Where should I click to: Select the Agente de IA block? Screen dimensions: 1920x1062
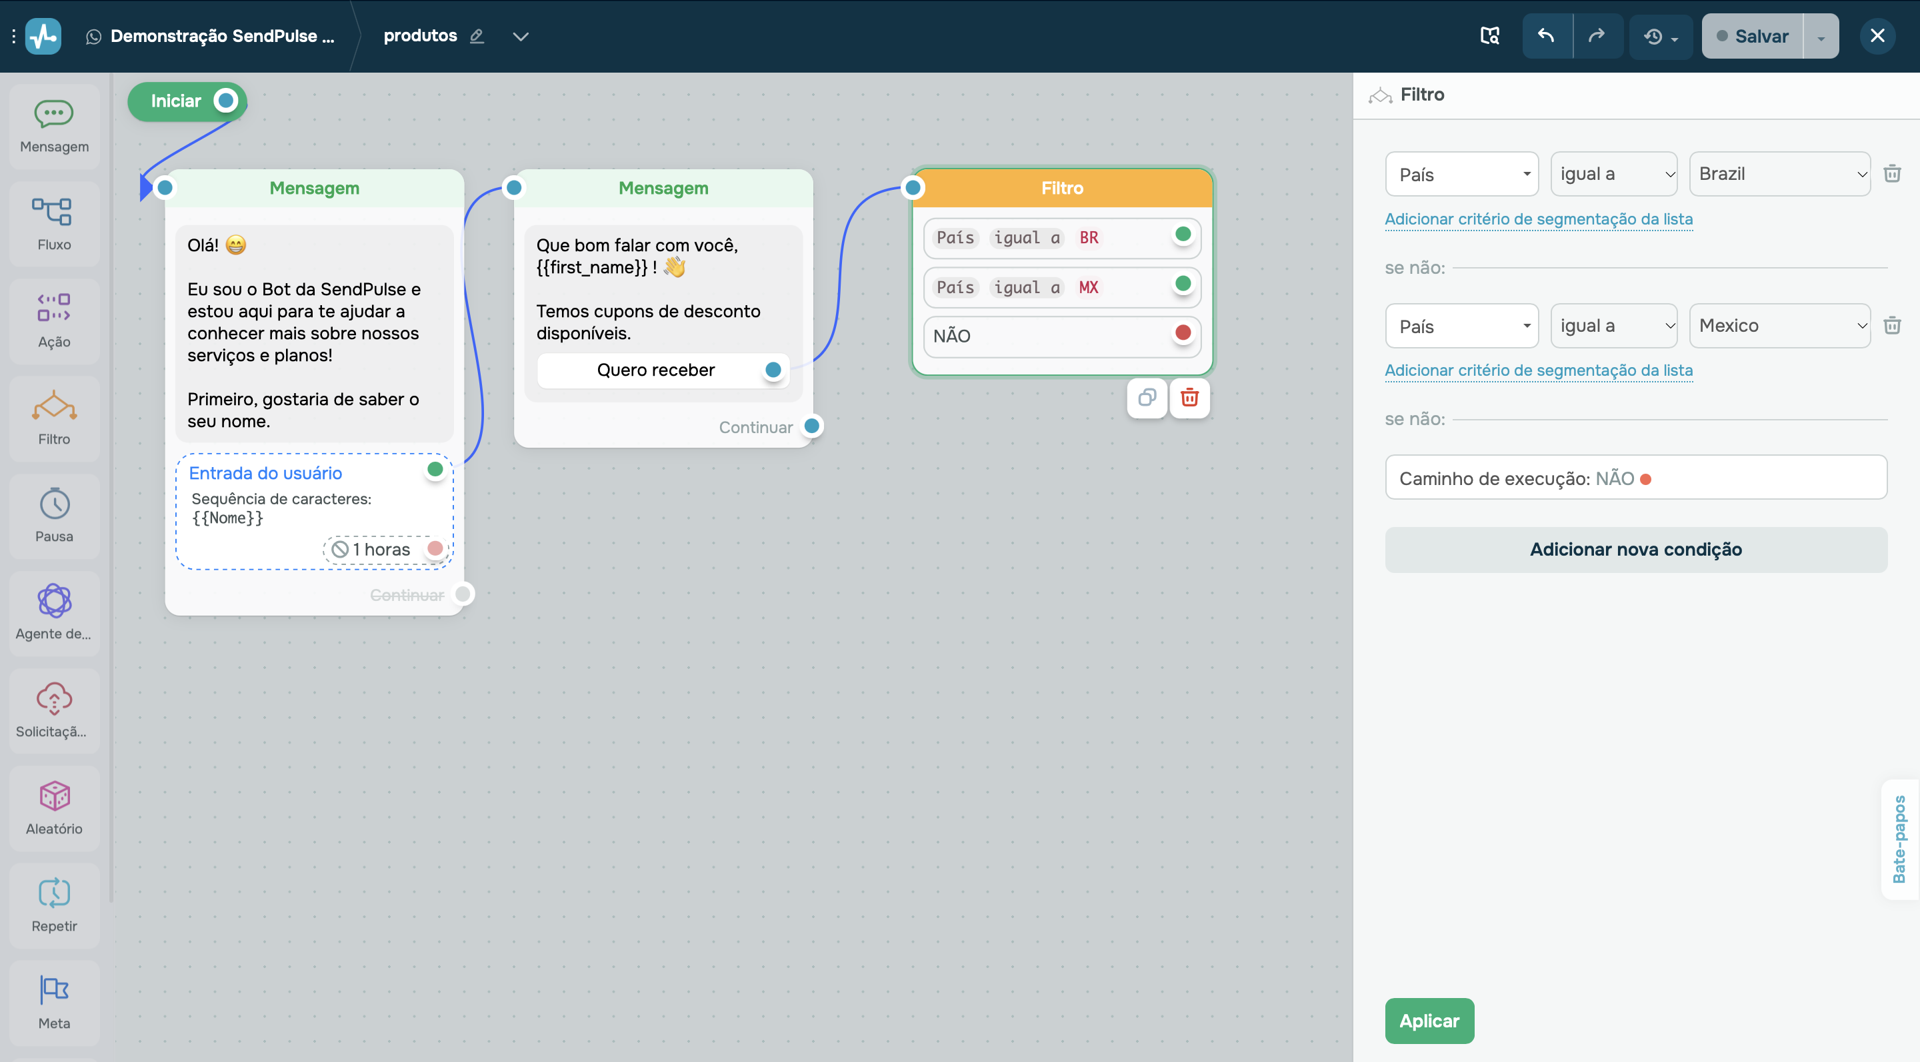coord(55,614)
